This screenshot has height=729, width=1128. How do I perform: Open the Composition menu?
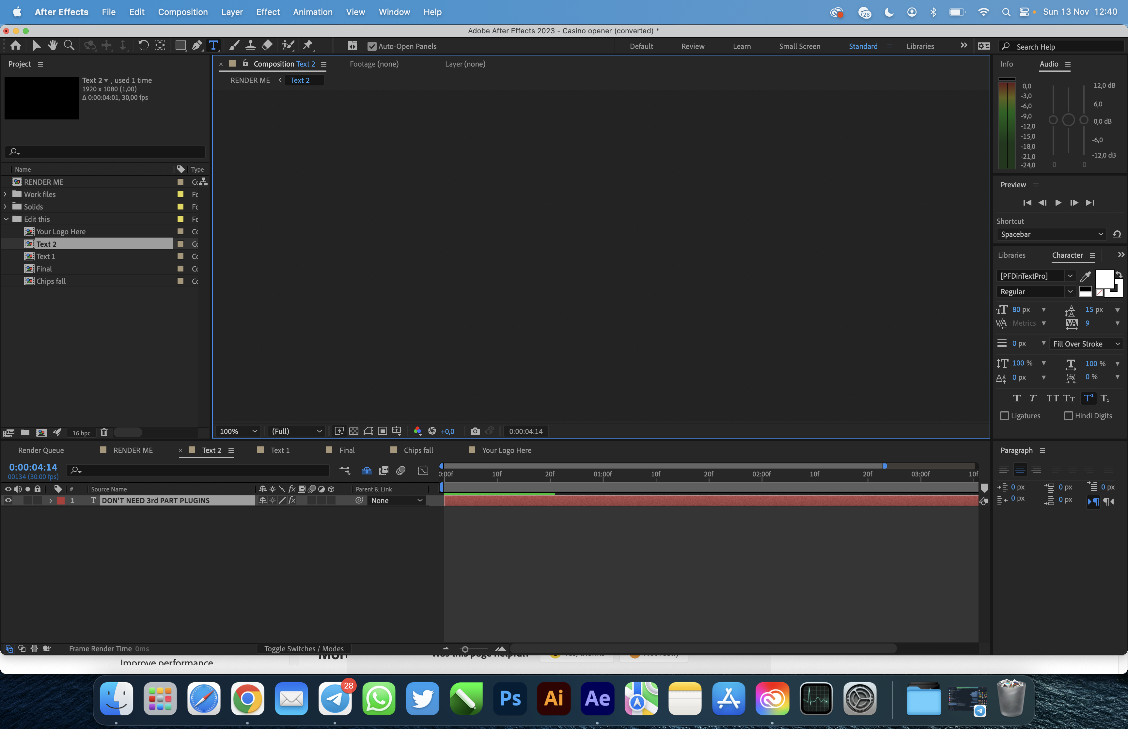[x=183, y=12]
